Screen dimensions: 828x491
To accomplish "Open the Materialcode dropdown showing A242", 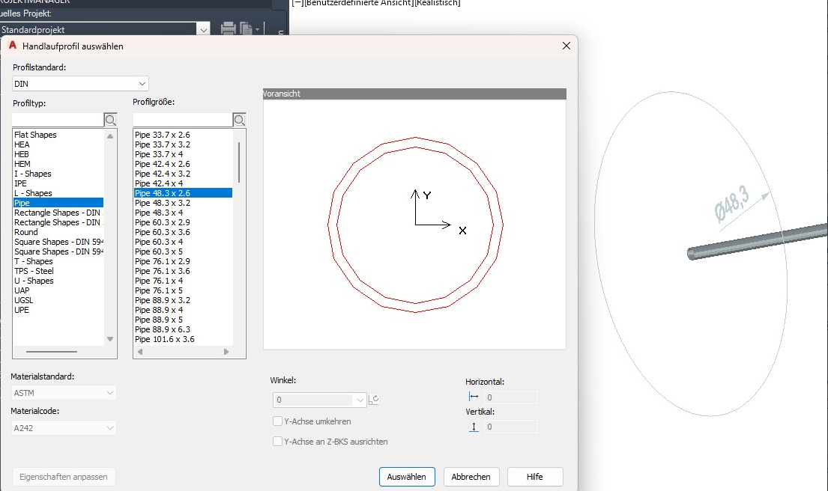I will pos(110,427).
